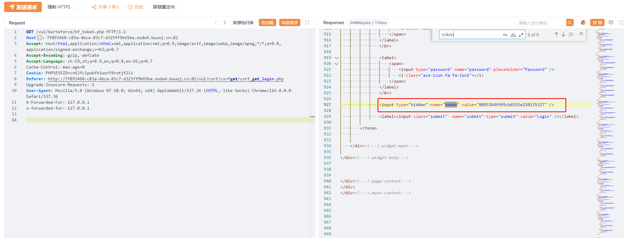
Task: Open the 详情 response details
Action: point(597,23)
